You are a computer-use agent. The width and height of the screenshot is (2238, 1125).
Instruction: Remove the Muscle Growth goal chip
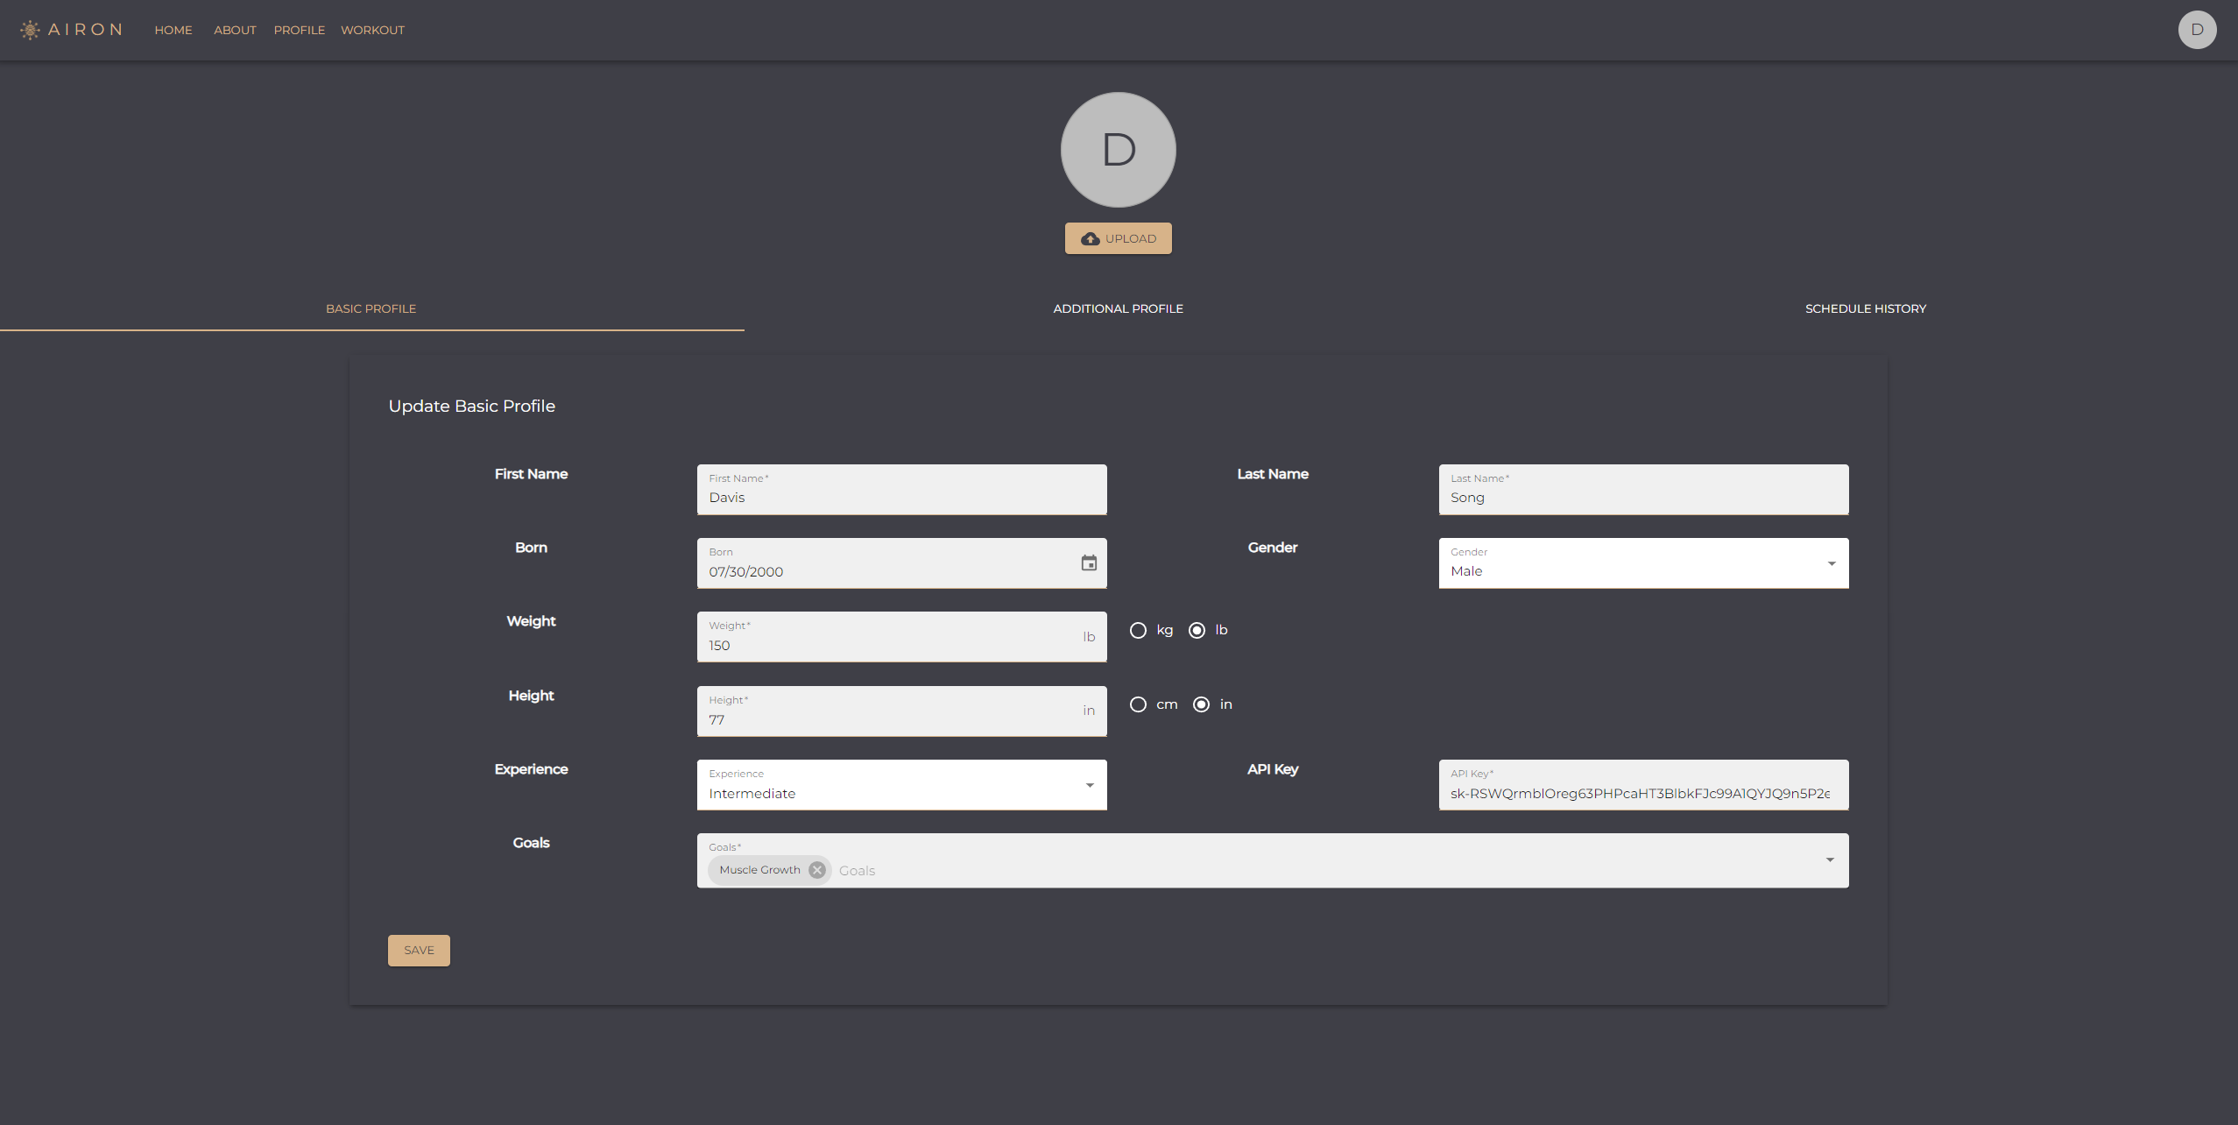(816, 869)
